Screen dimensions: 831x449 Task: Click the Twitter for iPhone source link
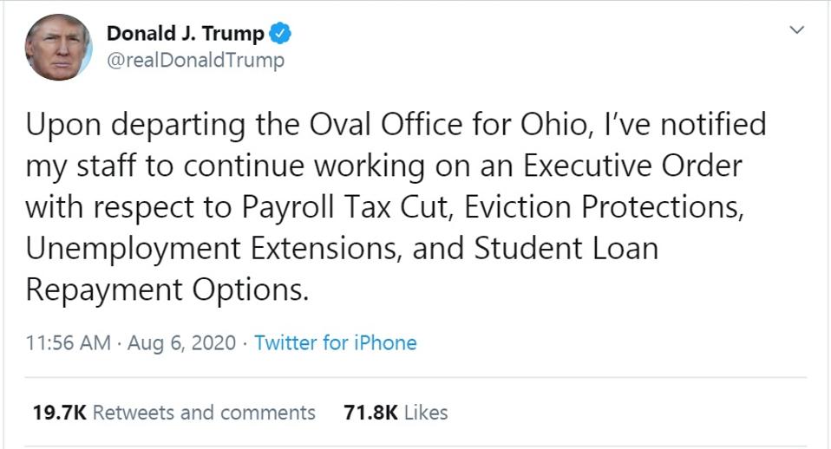335,342
